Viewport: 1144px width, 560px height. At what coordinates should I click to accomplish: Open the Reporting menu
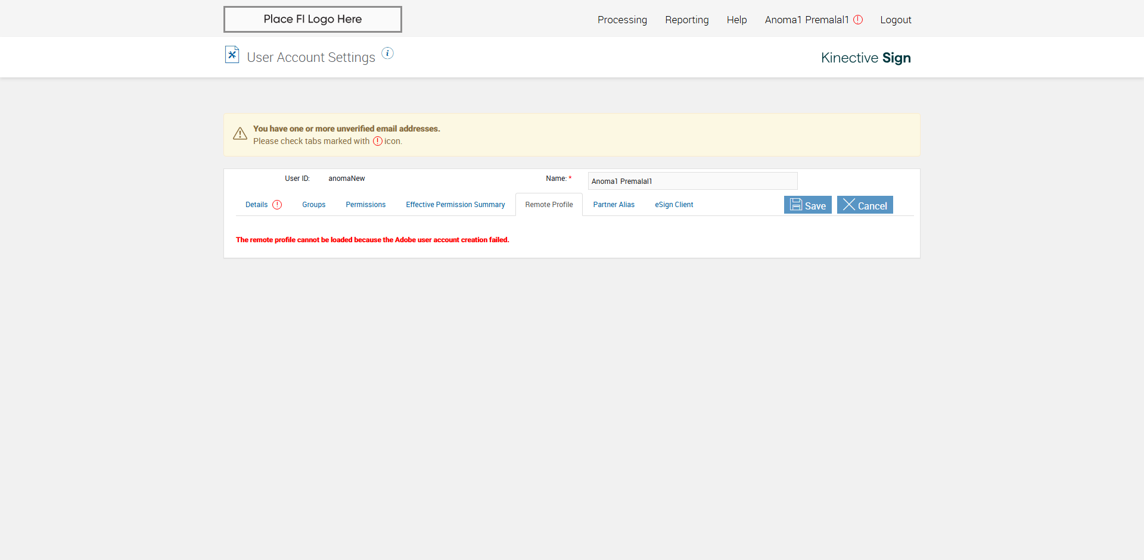[687, 20]
